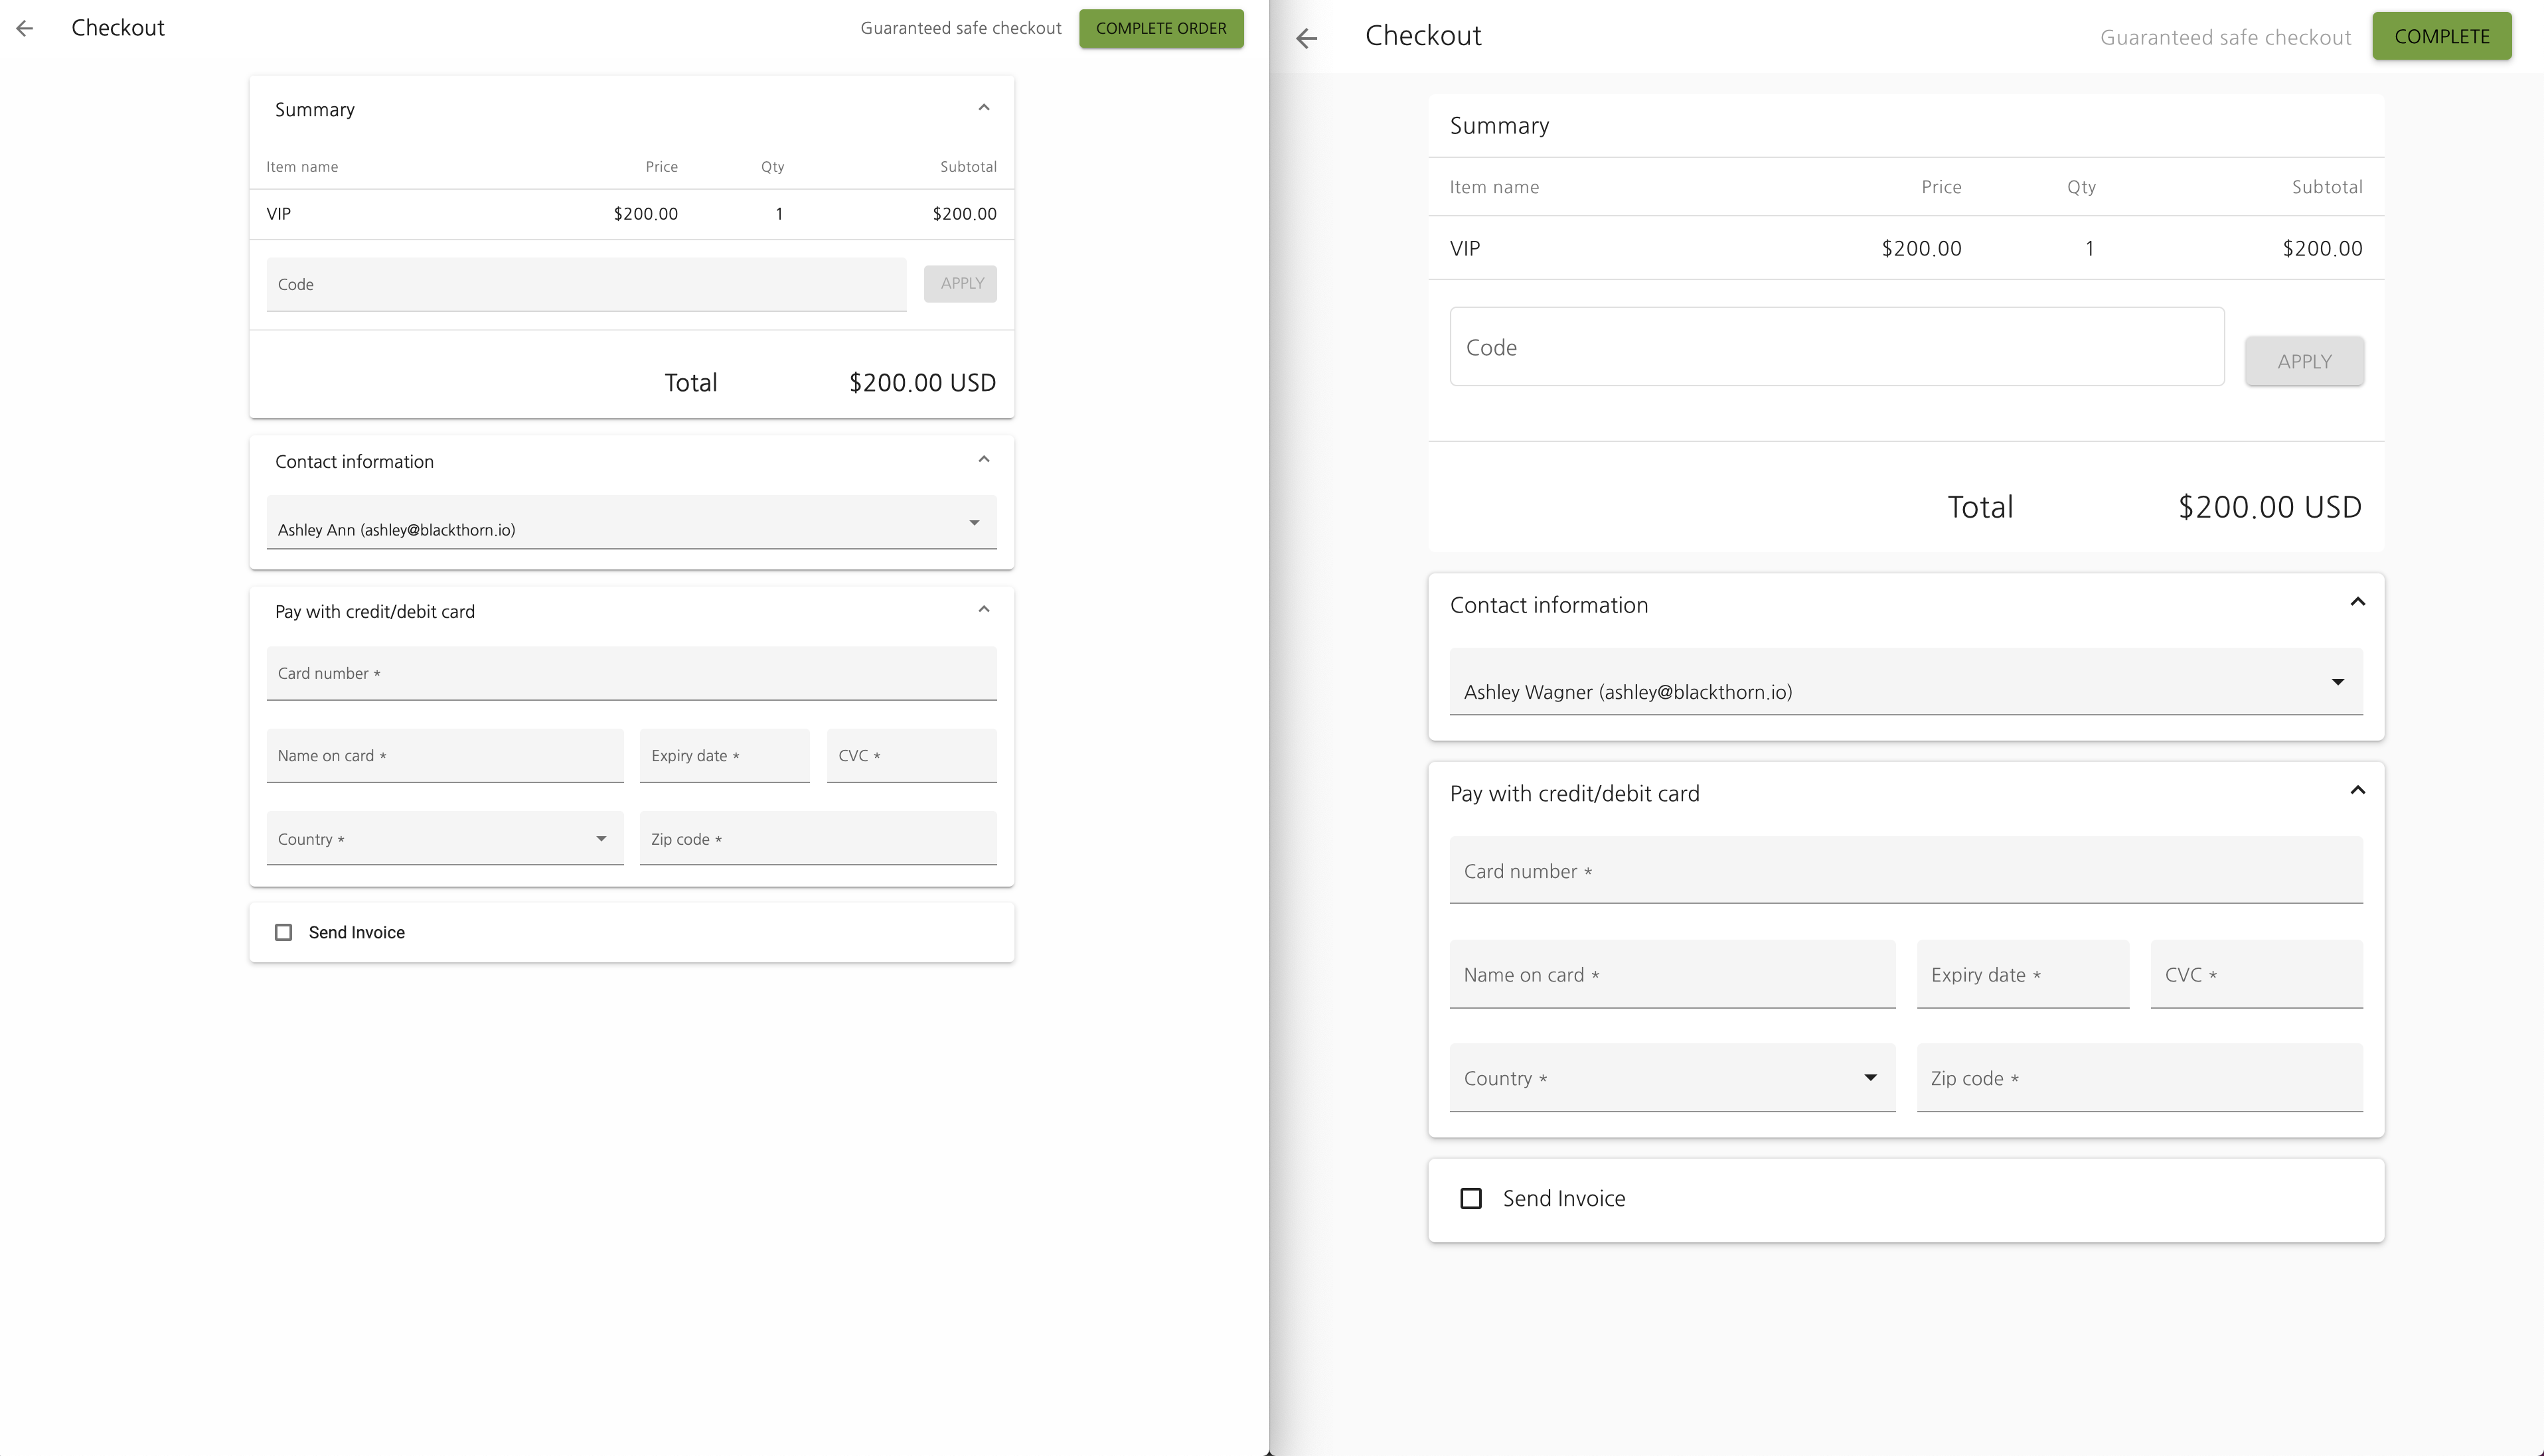
Task: Click back arrow in left Checkout header
Action: (25, 28)
